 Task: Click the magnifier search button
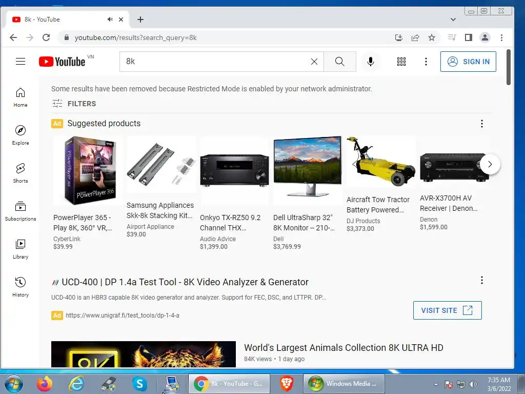pos(339,62)
